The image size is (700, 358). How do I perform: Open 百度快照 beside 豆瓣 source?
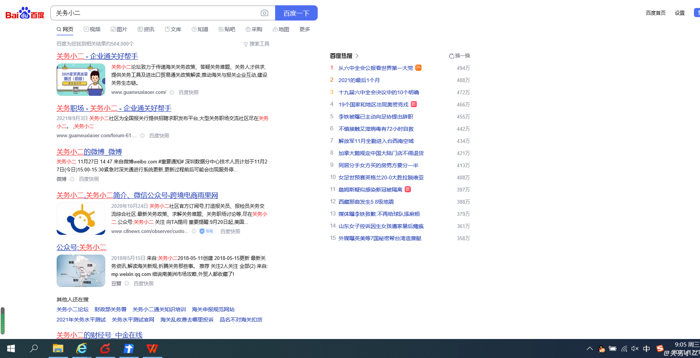click(144, 284)
